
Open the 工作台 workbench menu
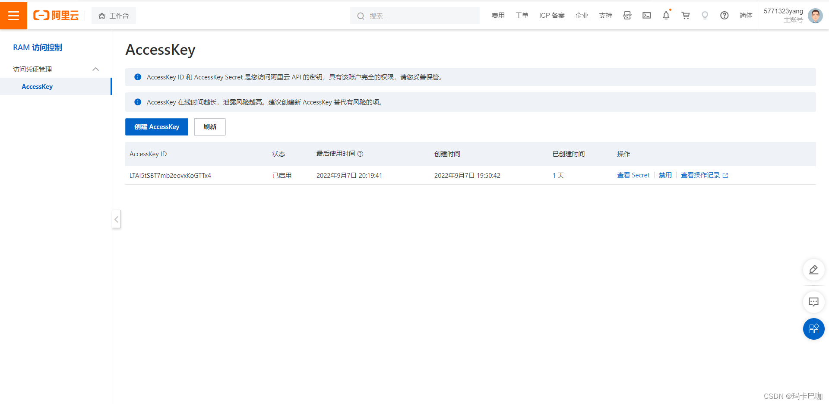(114, 16)
